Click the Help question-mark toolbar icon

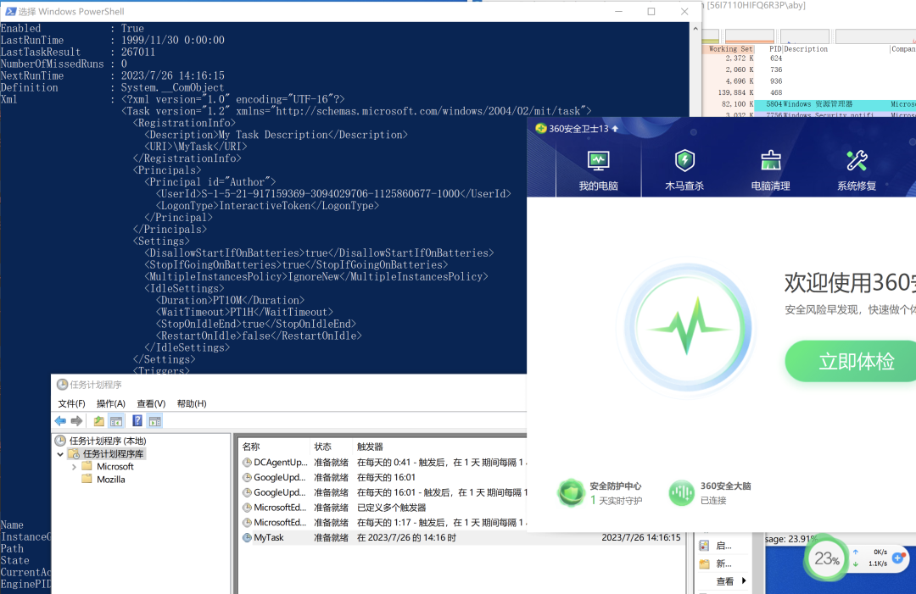pos(137,420)
